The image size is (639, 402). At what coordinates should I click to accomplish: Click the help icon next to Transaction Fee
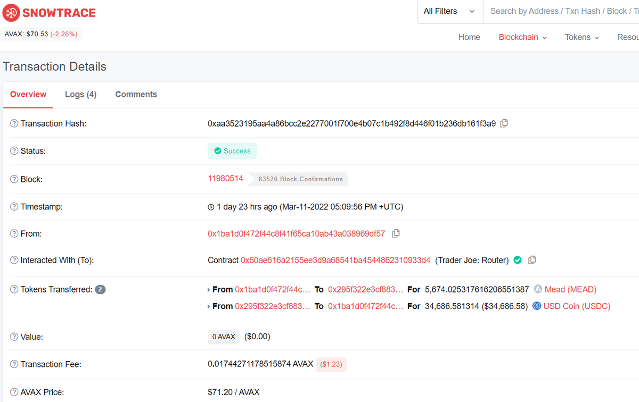[14, 364]
